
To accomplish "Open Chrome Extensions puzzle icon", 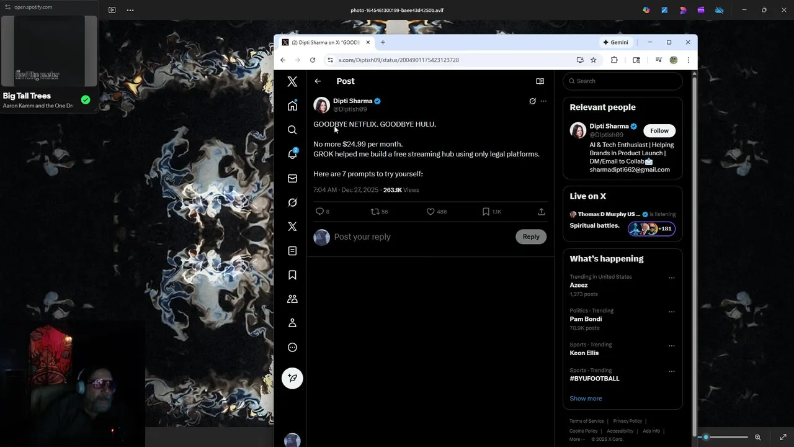I will 614,60.
